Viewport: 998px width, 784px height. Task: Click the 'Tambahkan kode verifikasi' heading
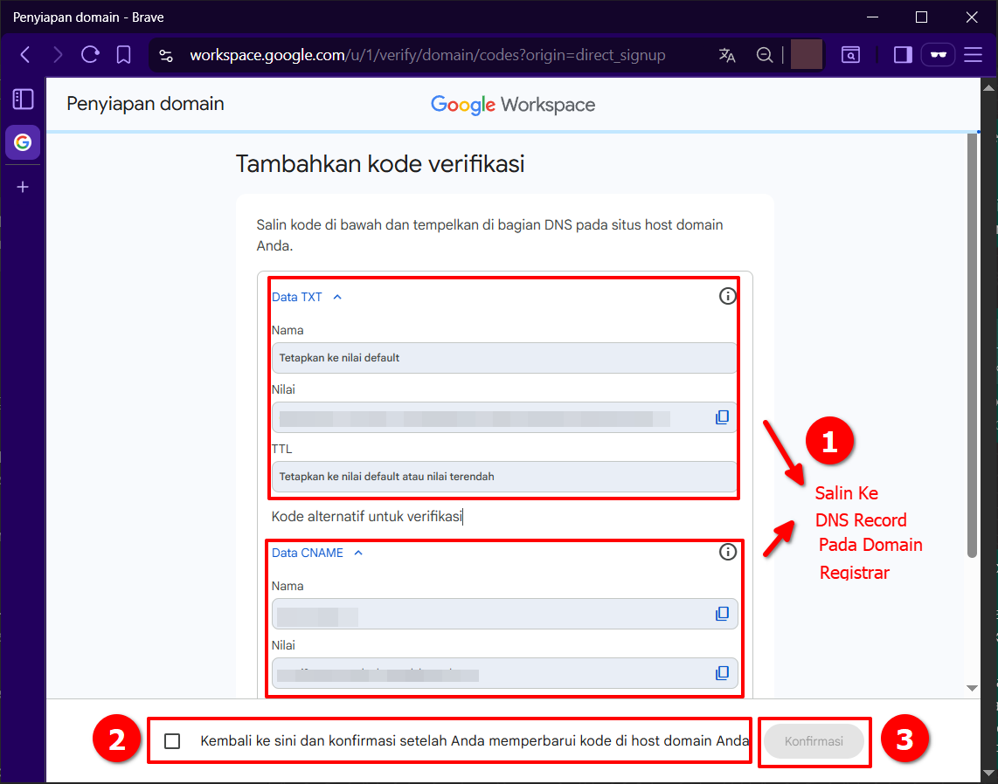tap(380, 164)
